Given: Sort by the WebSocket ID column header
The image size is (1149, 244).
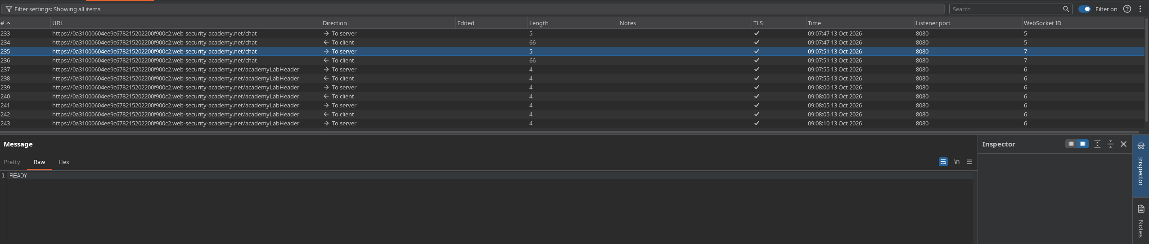Looking at the screenshot, I should [1082, 23].
